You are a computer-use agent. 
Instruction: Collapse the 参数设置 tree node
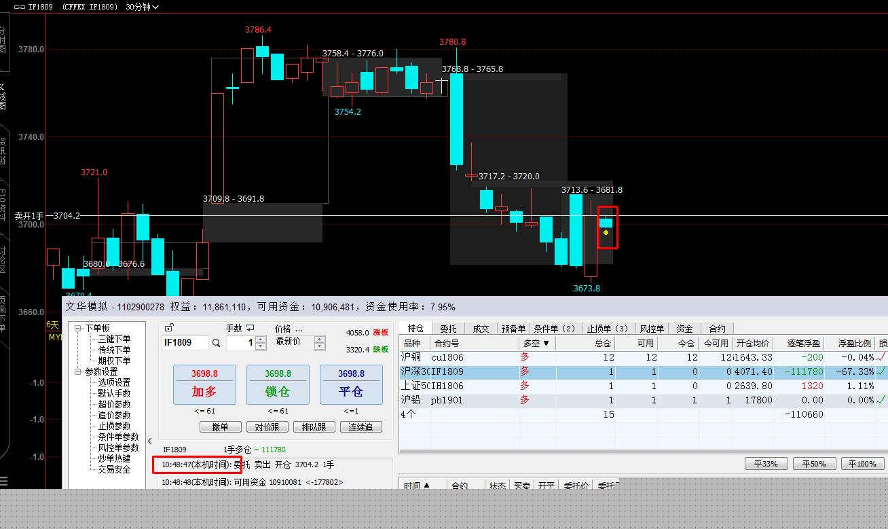tap(78, 371)
